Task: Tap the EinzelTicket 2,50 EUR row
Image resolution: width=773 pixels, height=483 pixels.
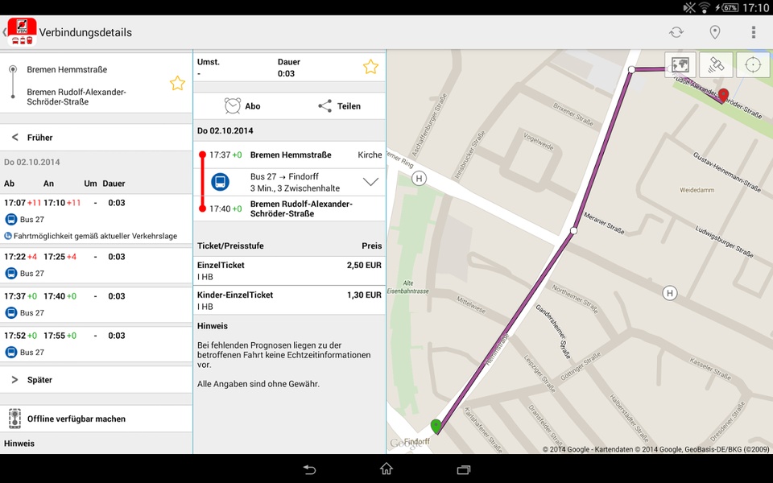Action: point(289,270)
